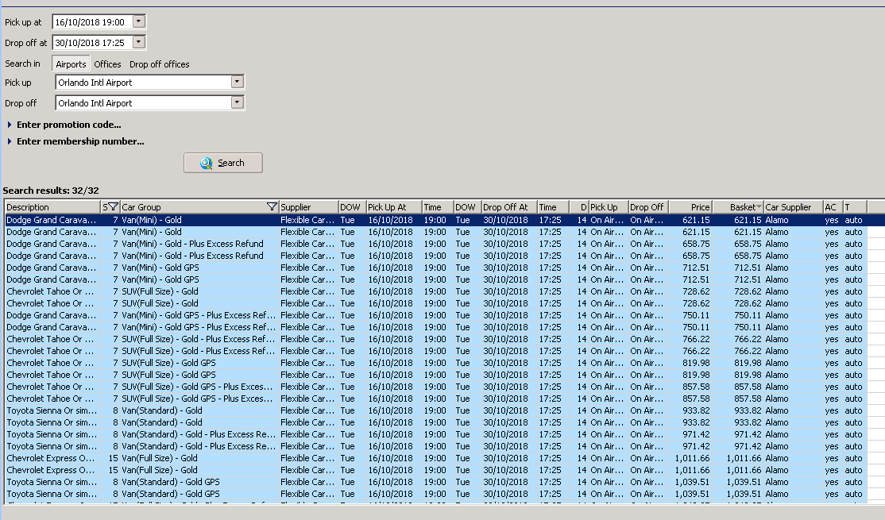Select first SUV(Full Size) - Gold GPS row

[x=435, y=363]
